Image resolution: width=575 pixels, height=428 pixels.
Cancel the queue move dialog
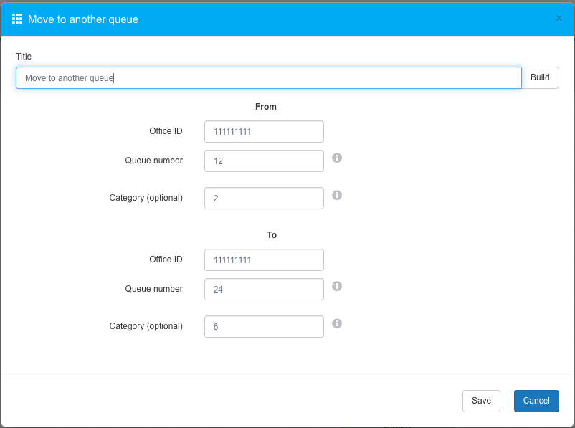536,401
